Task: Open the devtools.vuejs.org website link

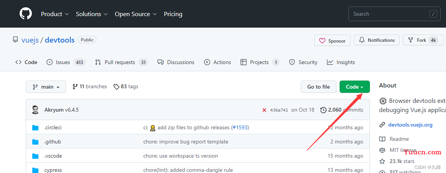Action: pos(410,125)
